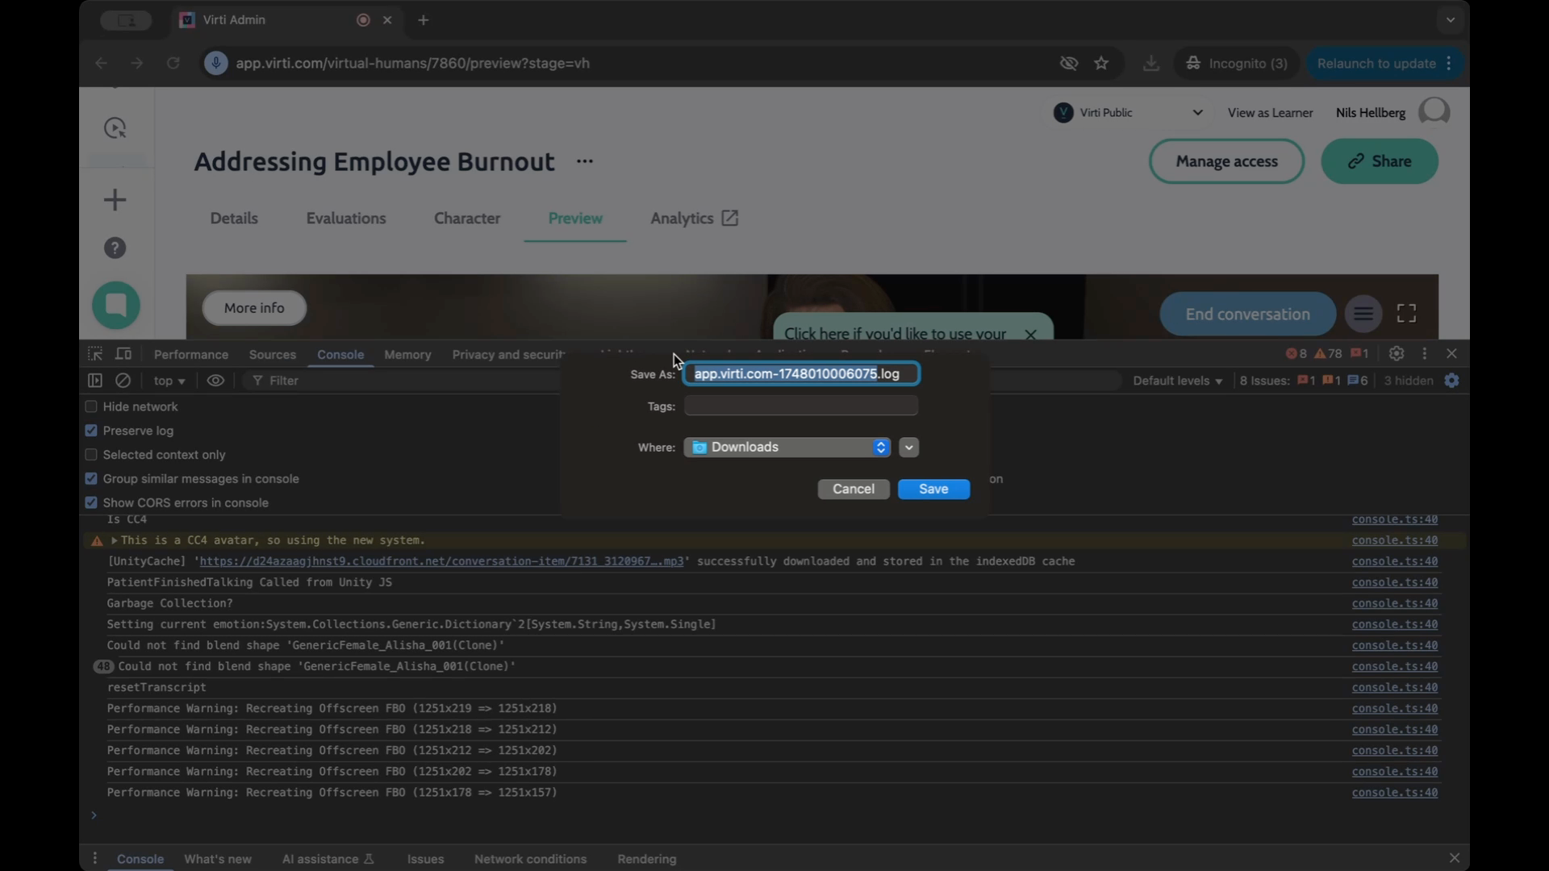Clear console with the ban icon
Image resolution: width=1549 pixels, height=871 pixels.
[123, 381]
